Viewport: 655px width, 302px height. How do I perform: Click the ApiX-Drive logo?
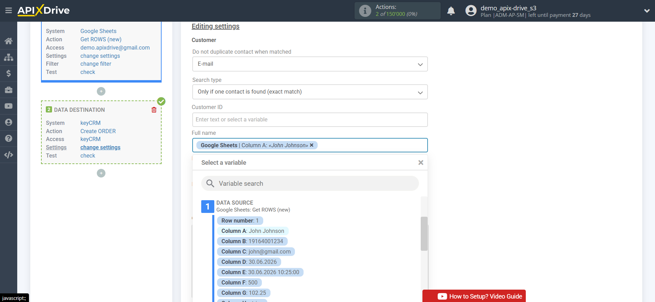pos(43,10)
